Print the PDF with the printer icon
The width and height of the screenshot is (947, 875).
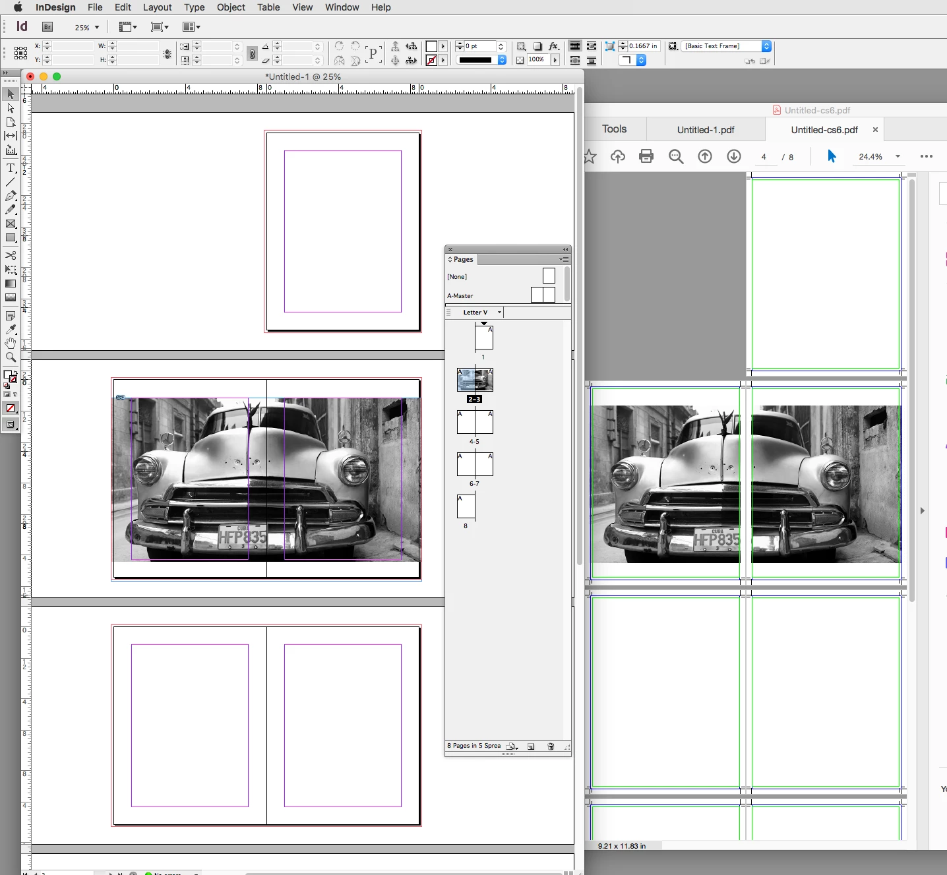click(x=646, y=156)
